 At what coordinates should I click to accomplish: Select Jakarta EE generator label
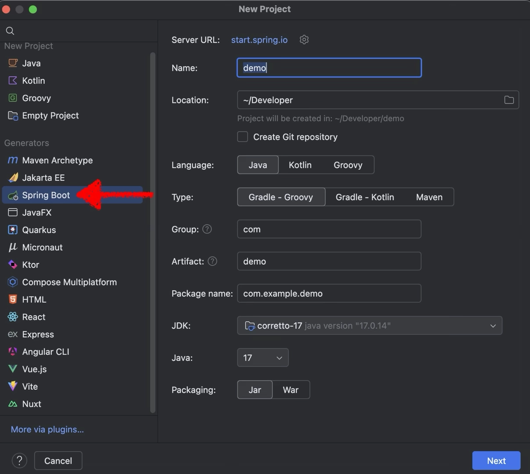point(43,178)
